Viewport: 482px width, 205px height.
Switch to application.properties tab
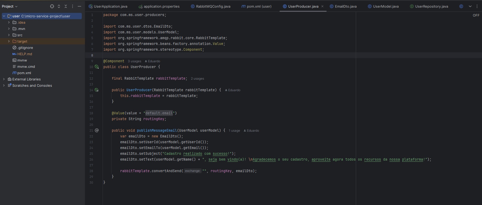(x=161, y=6)
